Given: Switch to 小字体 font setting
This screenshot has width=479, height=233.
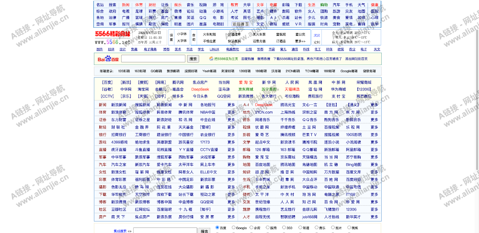Looking at the screenshot, I should pos(182,34).
